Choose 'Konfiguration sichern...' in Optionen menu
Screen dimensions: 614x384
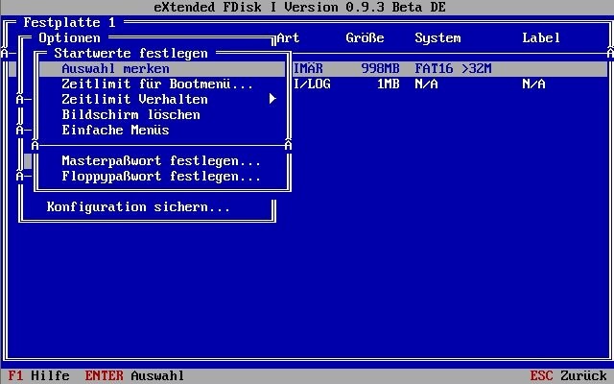point(138,207)
